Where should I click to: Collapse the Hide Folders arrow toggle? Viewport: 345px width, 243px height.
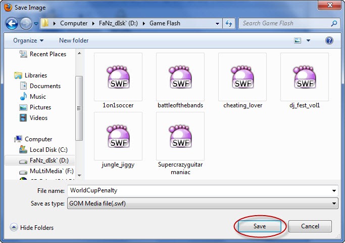click(x=14, y=227)
